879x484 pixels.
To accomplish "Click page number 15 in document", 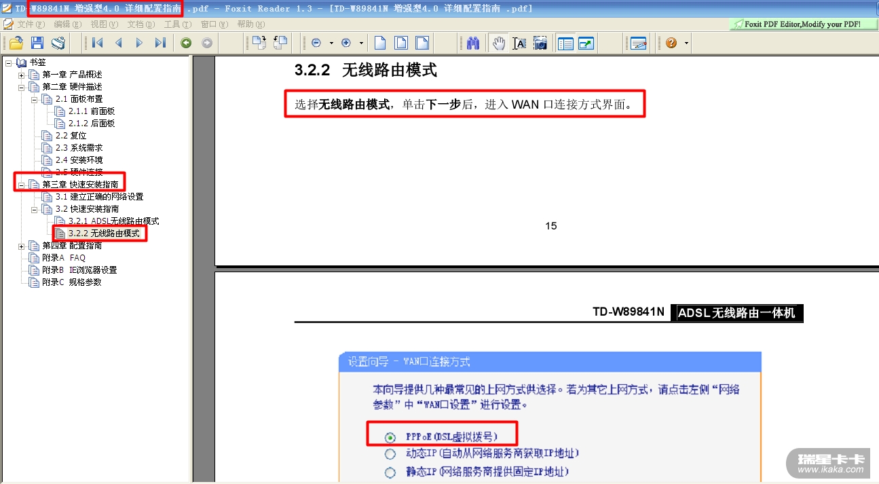I will pos(551,226).
